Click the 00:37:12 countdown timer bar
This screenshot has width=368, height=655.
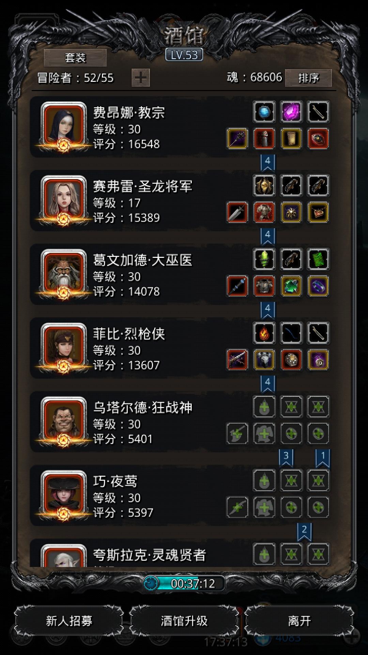tap(184, 583)
